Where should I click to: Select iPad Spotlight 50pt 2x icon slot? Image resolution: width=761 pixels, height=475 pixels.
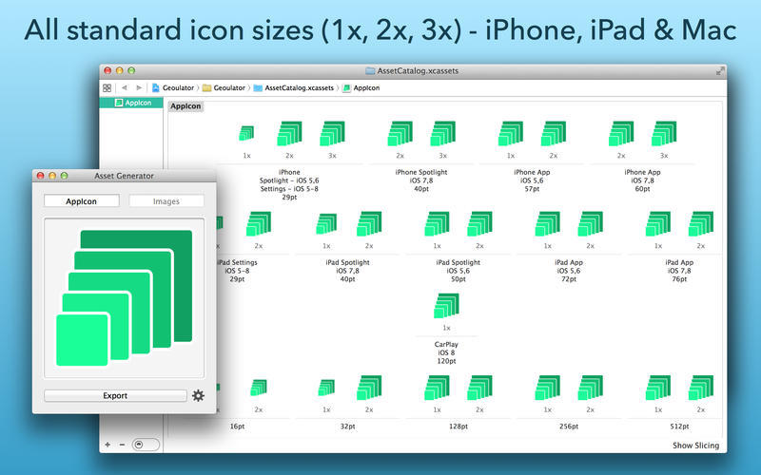[x=480, y=223]
